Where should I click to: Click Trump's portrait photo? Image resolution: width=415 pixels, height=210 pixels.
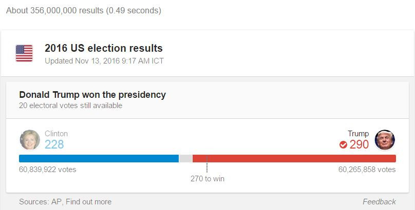click(385, 139)
